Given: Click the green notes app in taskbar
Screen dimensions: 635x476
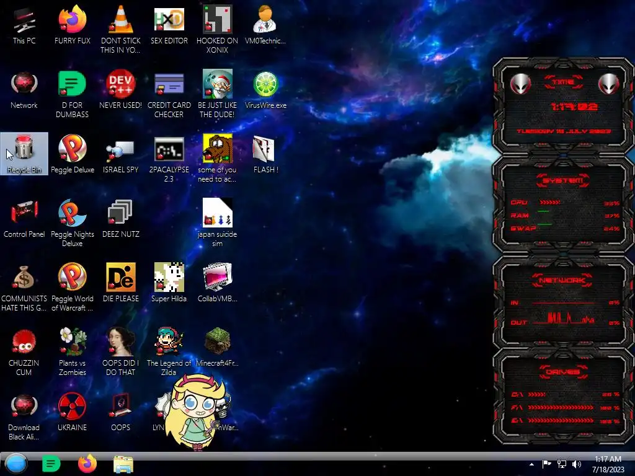Looking at the screenshot, I should pos(51,464).
